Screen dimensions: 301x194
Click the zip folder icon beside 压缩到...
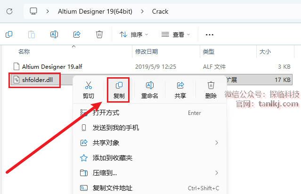84,173
